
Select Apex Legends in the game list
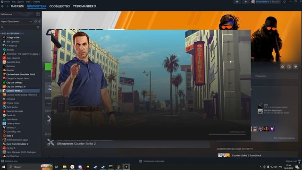pos(13,58)
